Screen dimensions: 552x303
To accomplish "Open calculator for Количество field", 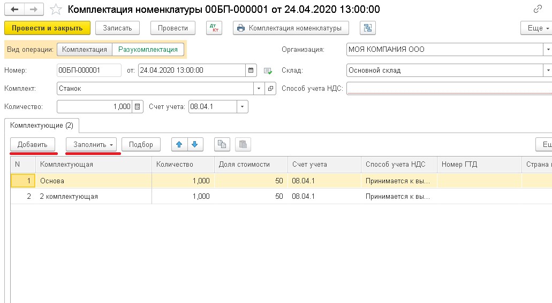I will (x=138, y=106).
